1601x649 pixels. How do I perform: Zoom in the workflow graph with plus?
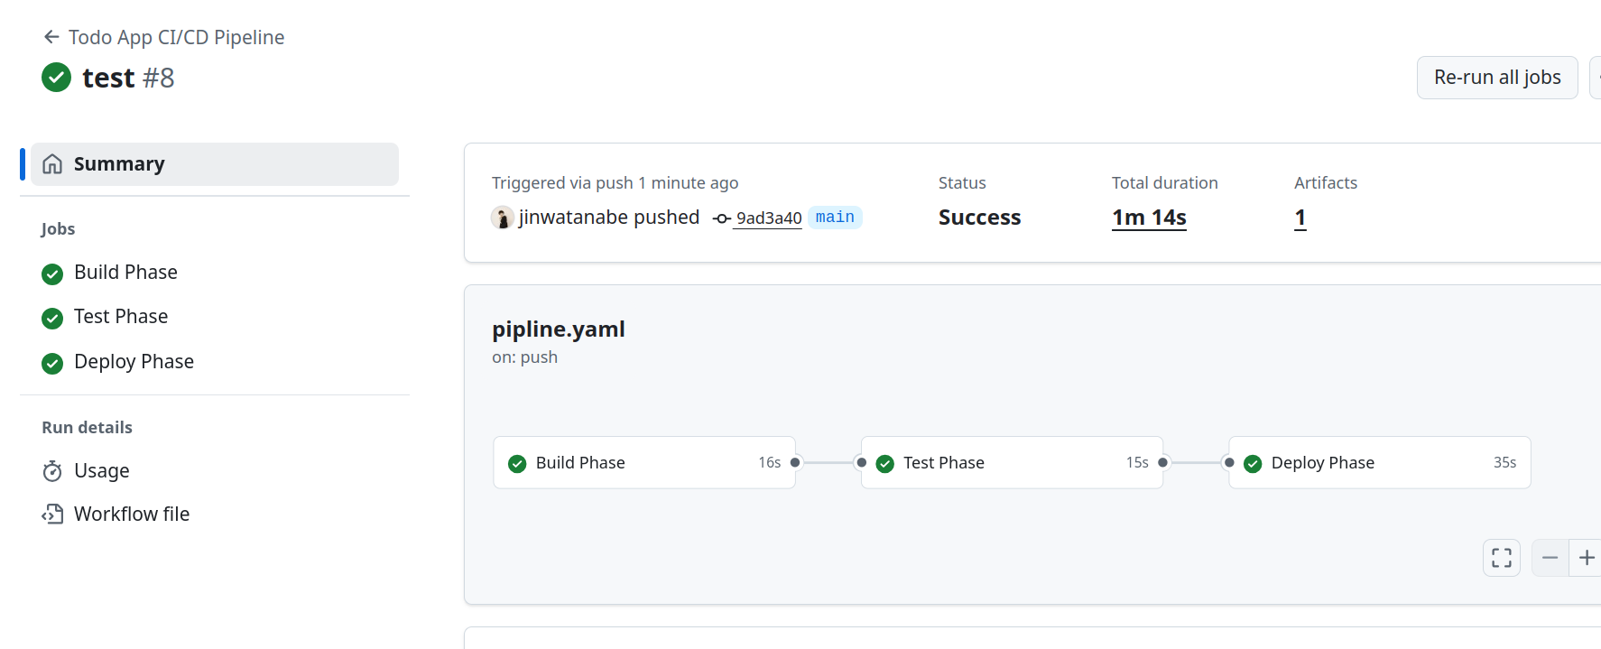(1587, 558)
